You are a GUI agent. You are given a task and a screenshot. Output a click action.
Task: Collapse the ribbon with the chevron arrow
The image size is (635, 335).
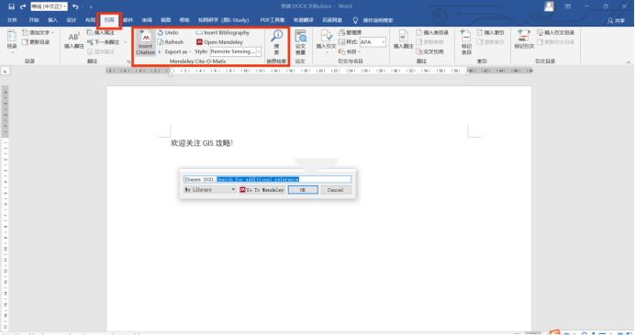(628, 62)
